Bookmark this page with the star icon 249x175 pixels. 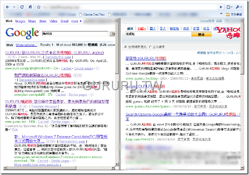pyautogui.click(x=39, y=7)
